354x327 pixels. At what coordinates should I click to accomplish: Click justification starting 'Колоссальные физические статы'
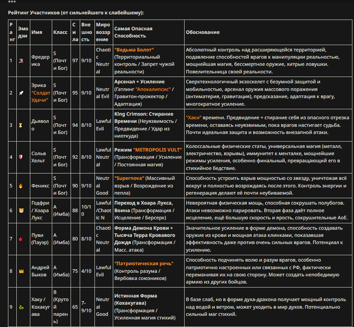(x=264, y=157)
